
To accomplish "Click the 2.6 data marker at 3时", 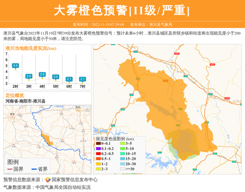I will point(29,76).
